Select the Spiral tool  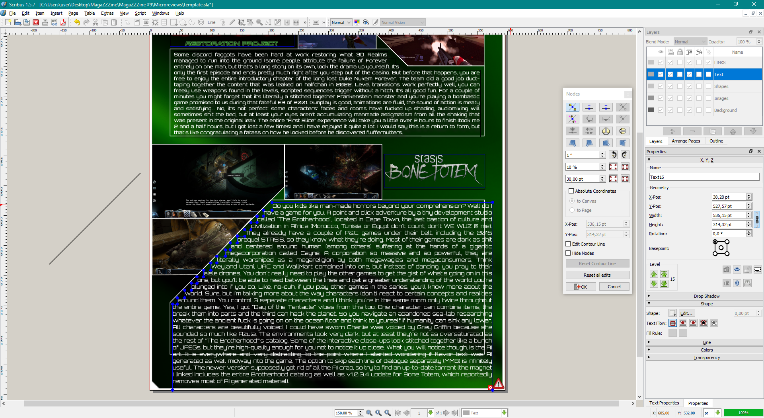pyautogui.click(x=201, y=22)
